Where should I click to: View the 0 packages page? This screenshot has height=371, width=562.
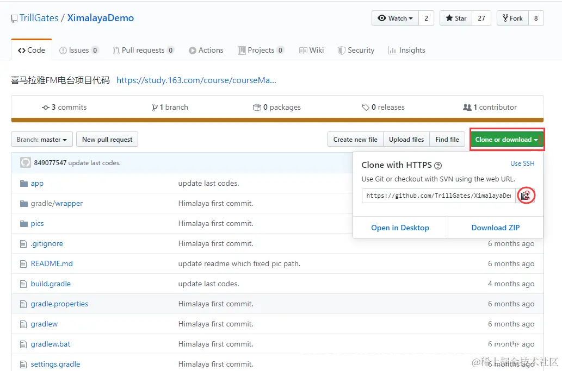277,107
